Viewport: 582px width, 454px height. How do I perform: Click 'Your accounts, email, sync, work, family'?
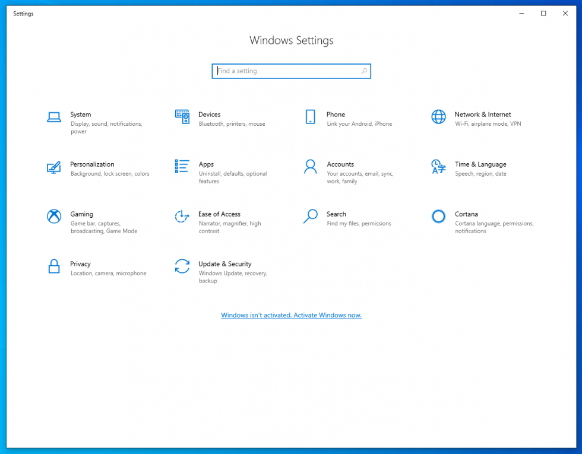360,177
